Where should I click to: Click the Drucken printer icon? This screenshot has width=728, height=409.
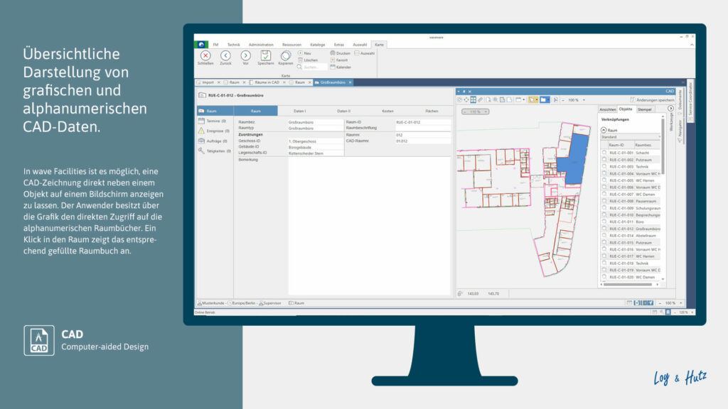pos(333,53)
